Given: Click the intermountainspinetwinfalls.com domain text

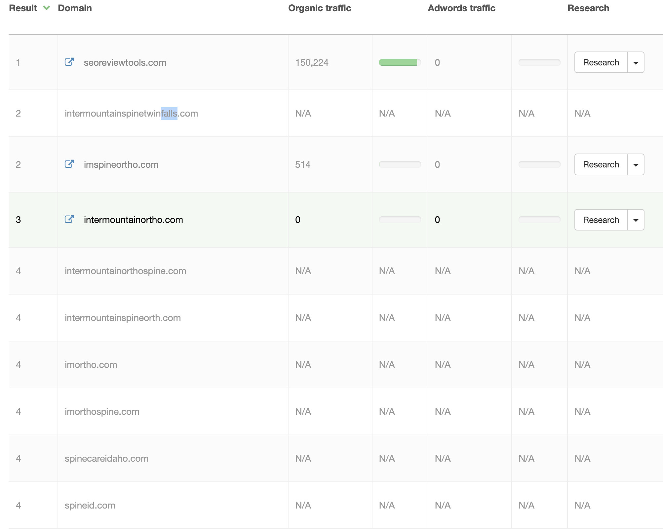Looking at the screenshot, I should pos(131,114).
